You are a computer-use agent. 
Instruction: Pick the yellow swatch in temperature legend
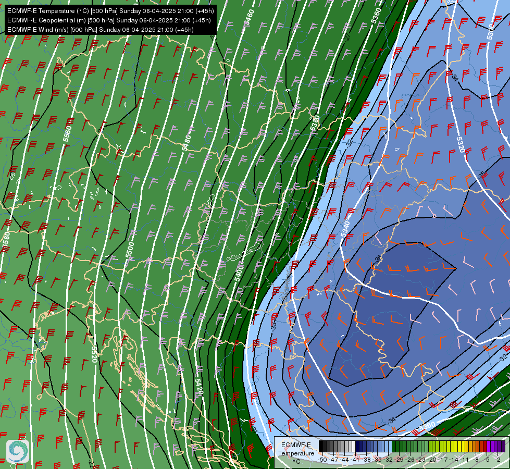pos(459,447)
